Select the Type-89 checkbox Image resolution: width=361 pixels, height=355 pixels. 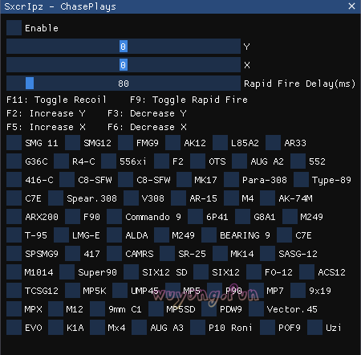point(301,180)
